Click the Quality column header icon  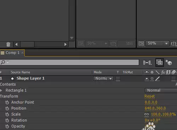click(x=158, y=72)
